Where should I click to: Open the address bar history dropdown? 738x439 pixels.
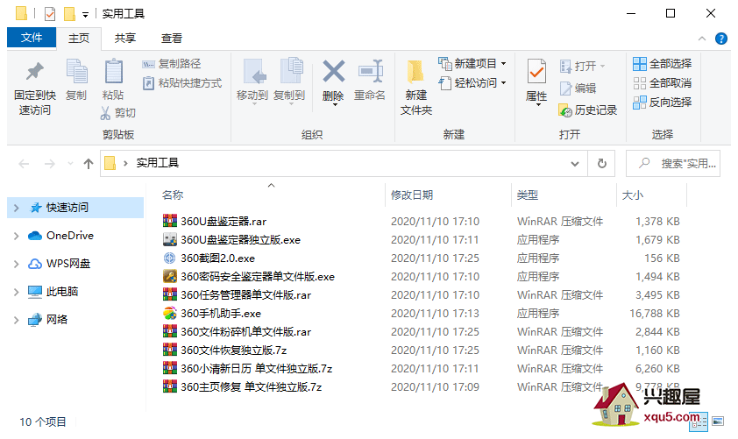point(575,164)
